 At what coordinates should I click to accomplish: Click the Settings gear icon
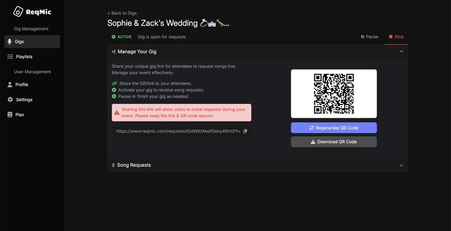(x=10, y=100)
